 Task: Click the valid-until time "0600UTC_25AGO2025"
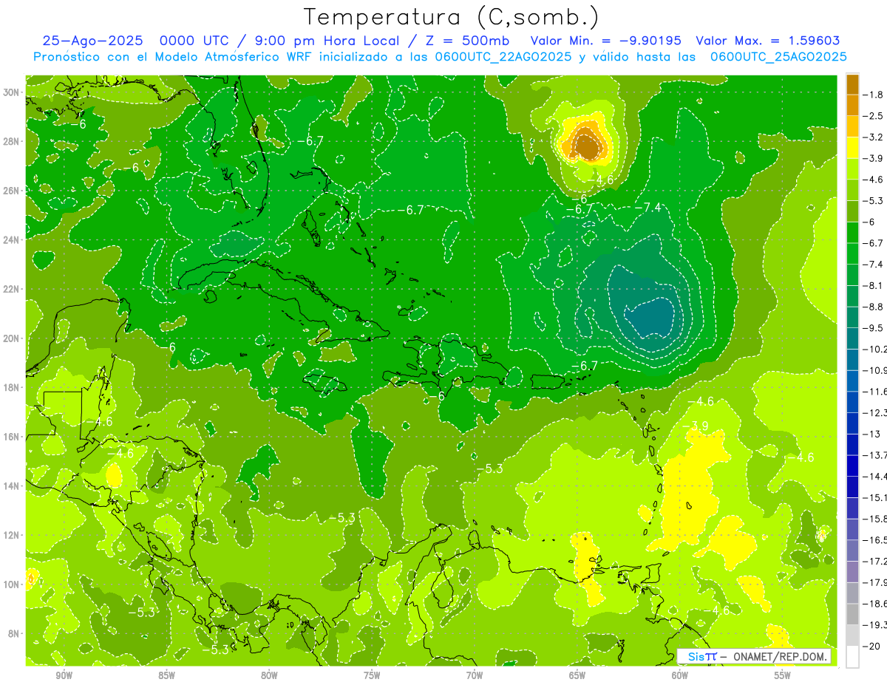pyautogui.click(x=778, y=57)
